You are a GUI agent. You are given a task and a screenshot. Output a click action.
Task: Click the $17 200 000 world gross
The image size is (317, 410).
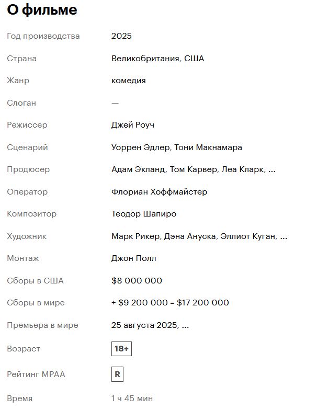203,302
